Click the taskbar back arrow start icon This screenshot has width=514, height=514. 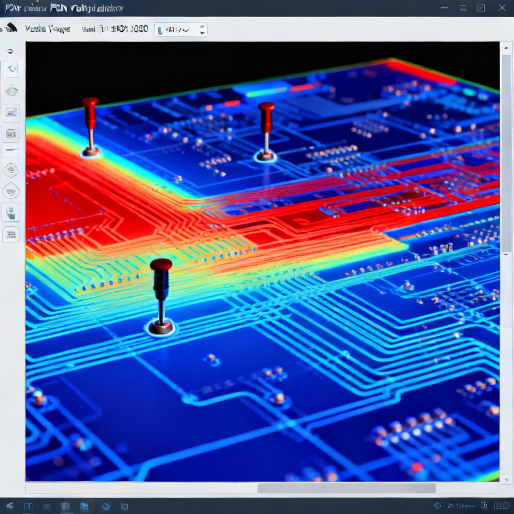tap(10, 506)
